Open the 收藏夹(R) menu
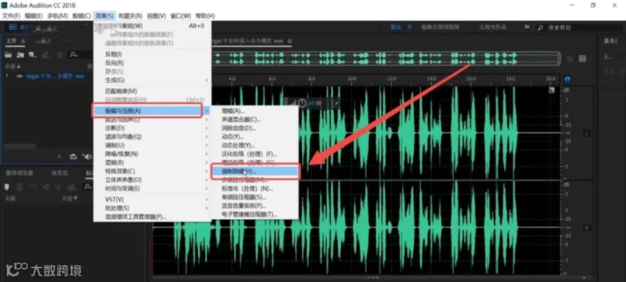The width and height of the screenshot is (626, 282). pos(131,16)
